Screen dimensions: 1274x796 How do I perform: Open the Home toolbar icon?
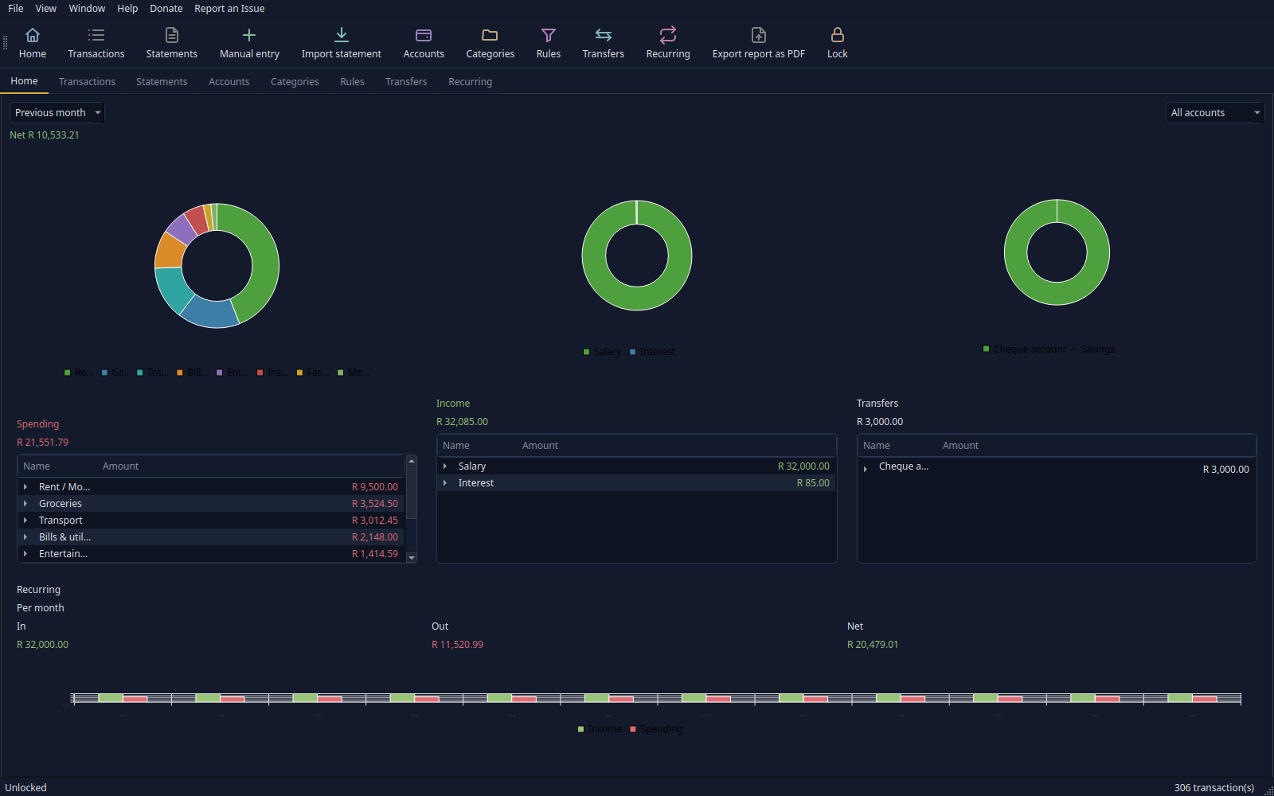pyautogui.click(x=33, y=35)
